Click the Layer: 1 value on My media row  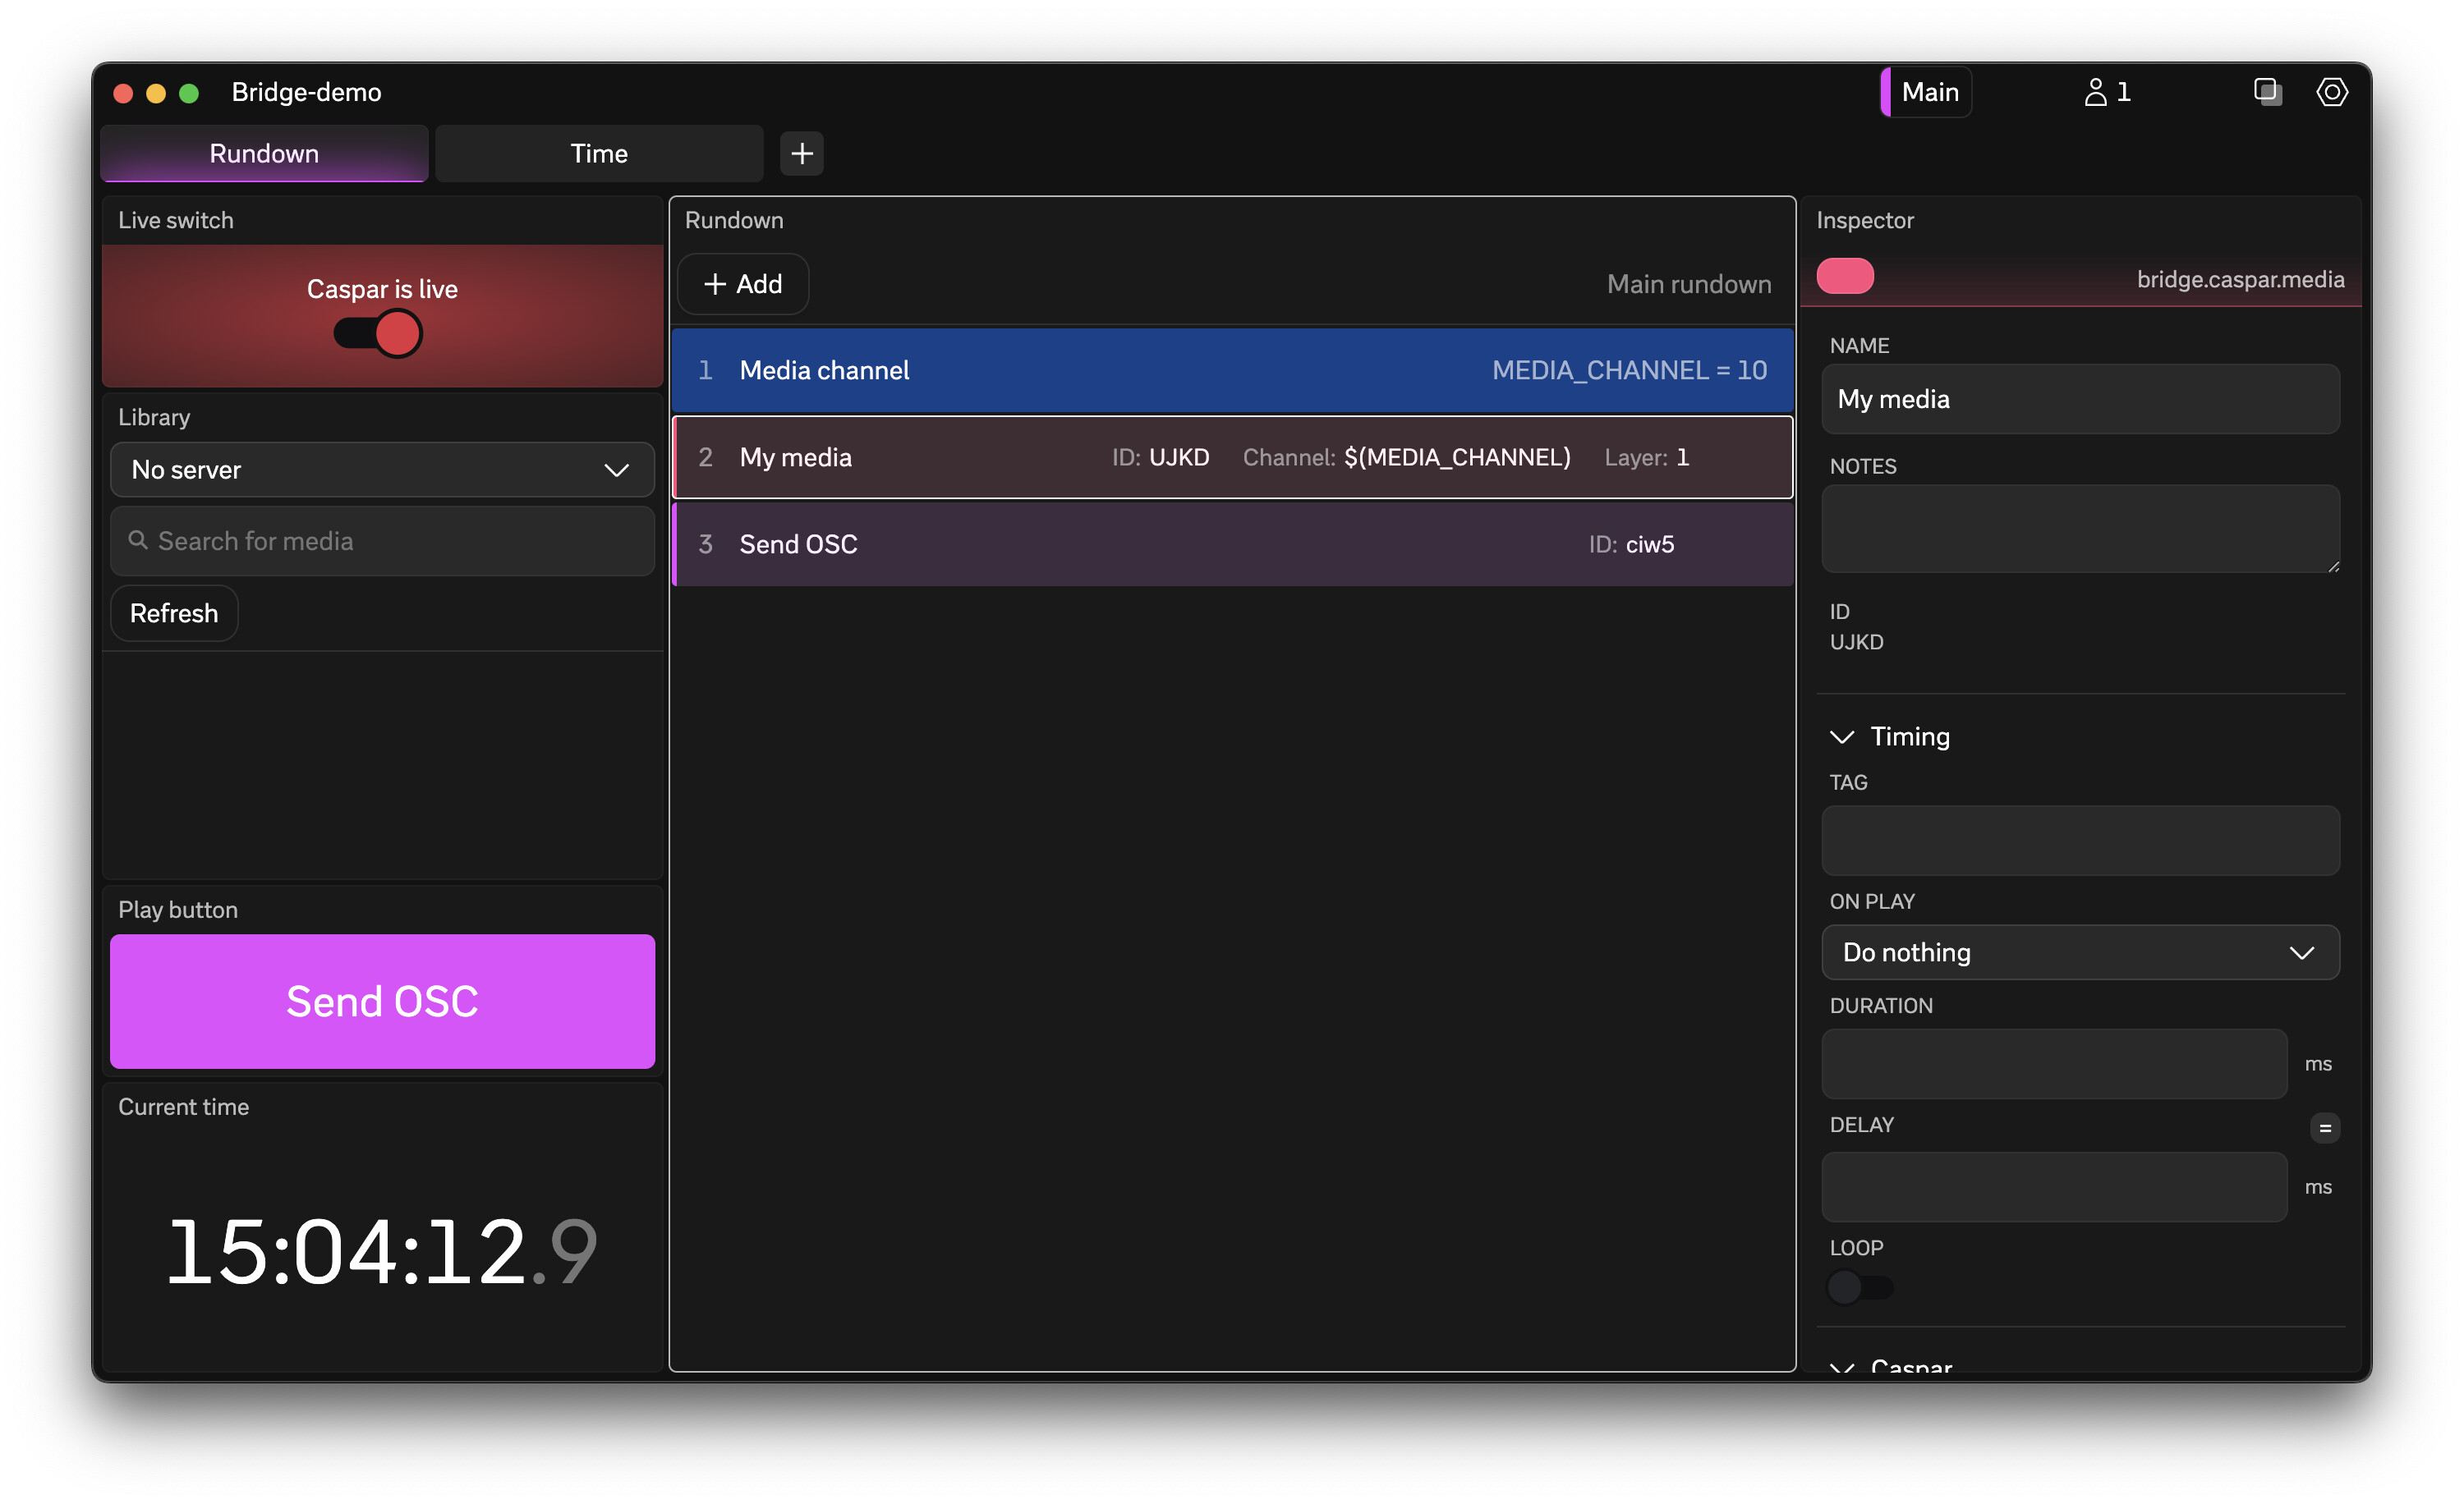click(x=1646, y=456)
